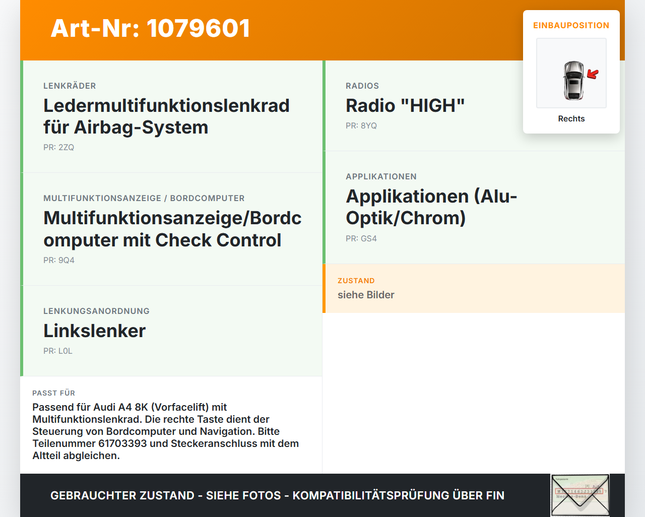Select the Radio "HIGH" title
The width and height of the screenshot is (645, 517).
point(405,106)
